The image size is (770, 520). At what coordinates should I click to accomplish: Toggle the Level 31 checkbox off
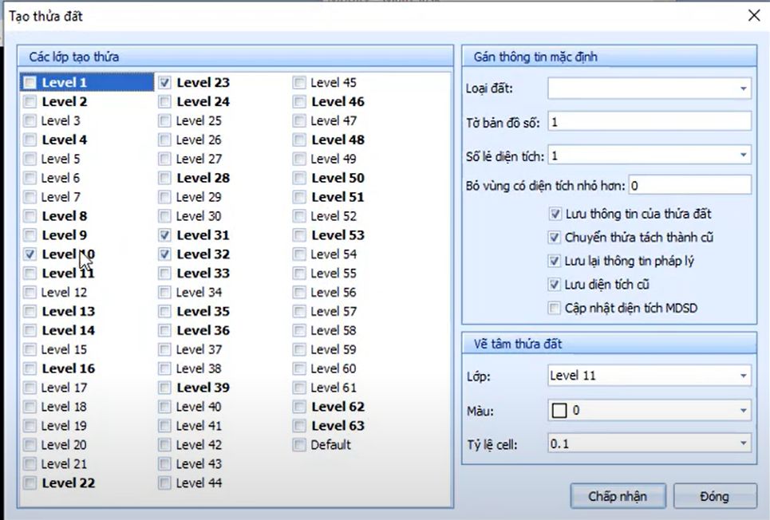pos(165,235)
